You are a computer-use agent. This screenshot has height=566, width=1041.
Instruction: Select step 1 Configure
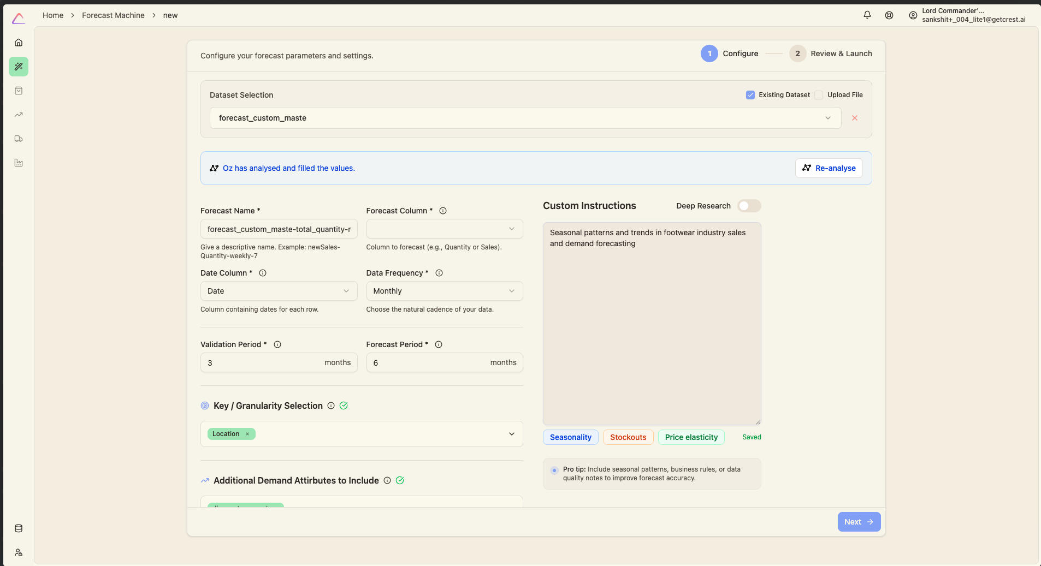[730, 53]
